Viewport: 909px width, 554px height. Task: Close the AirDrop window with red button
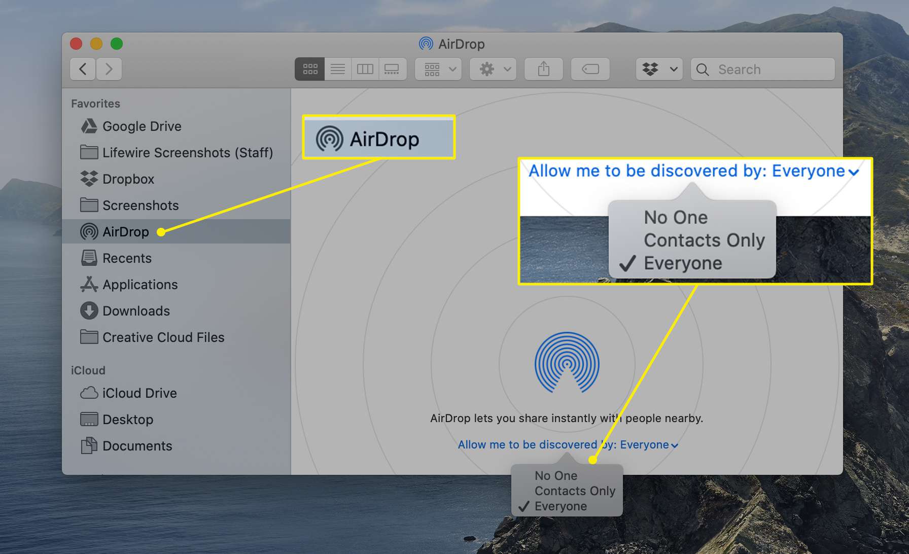click(x=76, y=44)
